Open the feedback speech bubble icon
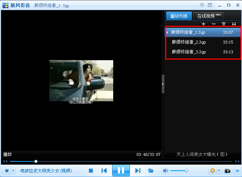 point(202,5)
